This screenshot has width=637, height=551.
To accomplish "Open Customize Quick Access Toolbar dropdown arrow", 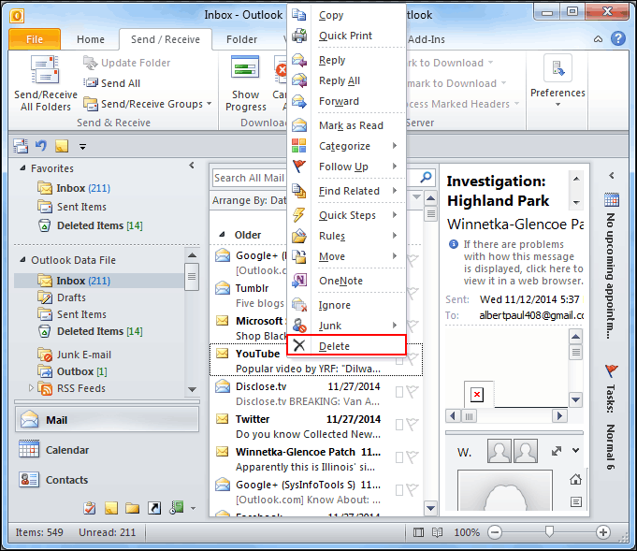I will point(82,147).
